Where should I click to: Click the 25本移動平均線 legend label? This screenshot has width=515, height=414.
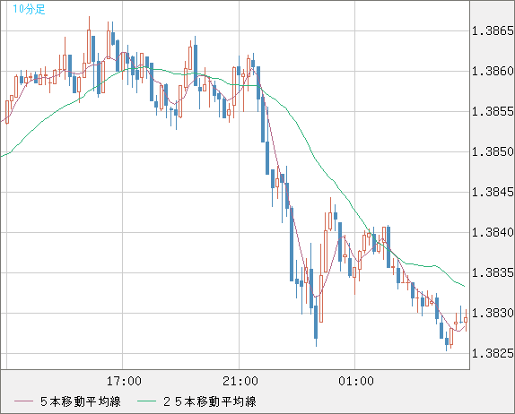(210, 401)
